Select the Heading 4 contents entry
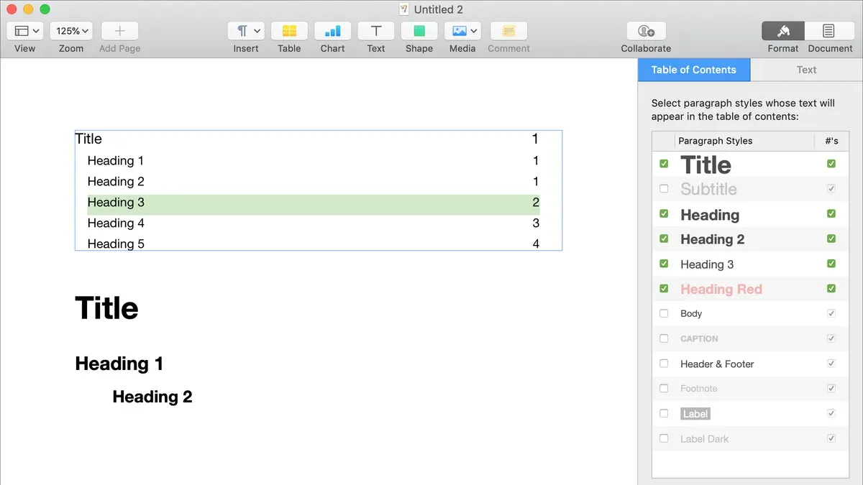This screenshot has width=863, height=485. pyautogui.click(x=313, y=223)
